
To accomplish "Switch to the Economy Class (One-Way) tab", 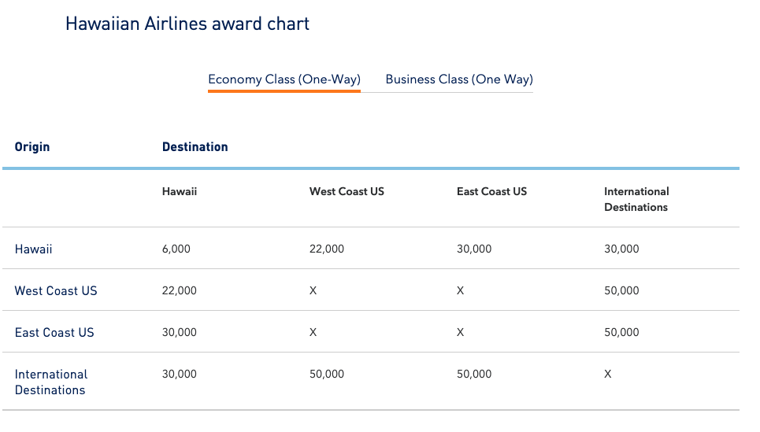I will click(284, 79).
